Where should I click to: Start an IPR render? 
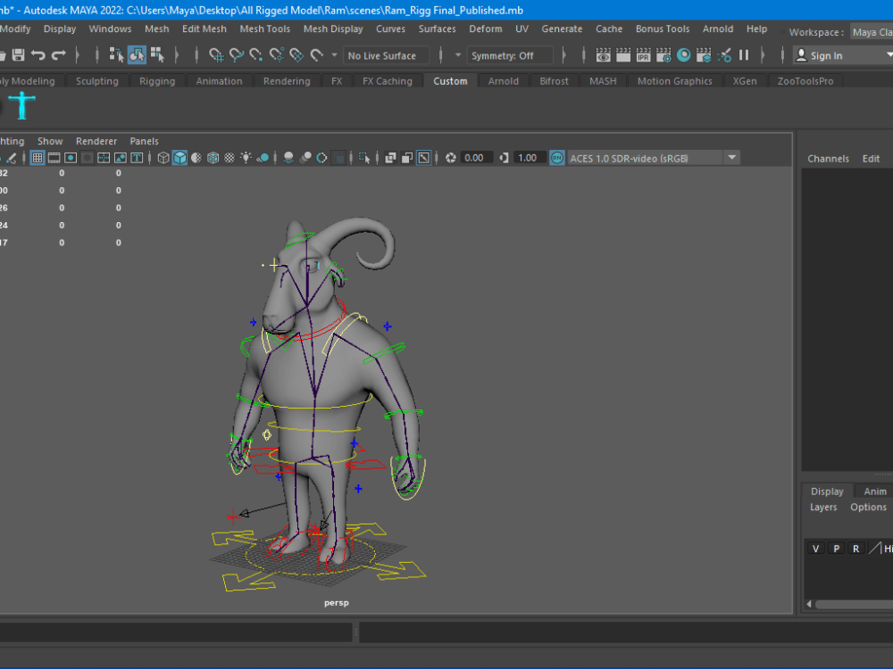(x=643, y=55)
